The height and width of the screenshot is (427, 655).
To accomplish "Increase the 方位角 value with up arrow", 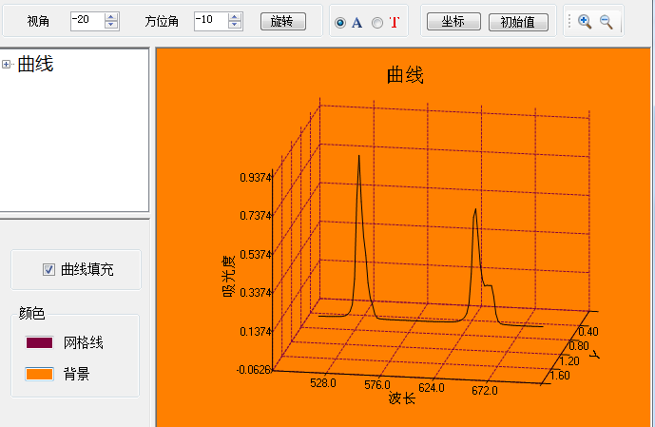I will point(236,16).
